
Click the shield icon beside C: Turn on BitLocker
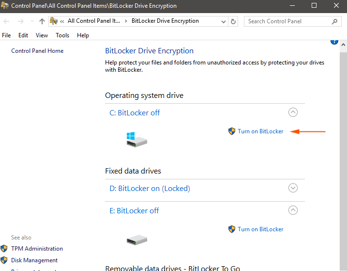click(232, 131)
